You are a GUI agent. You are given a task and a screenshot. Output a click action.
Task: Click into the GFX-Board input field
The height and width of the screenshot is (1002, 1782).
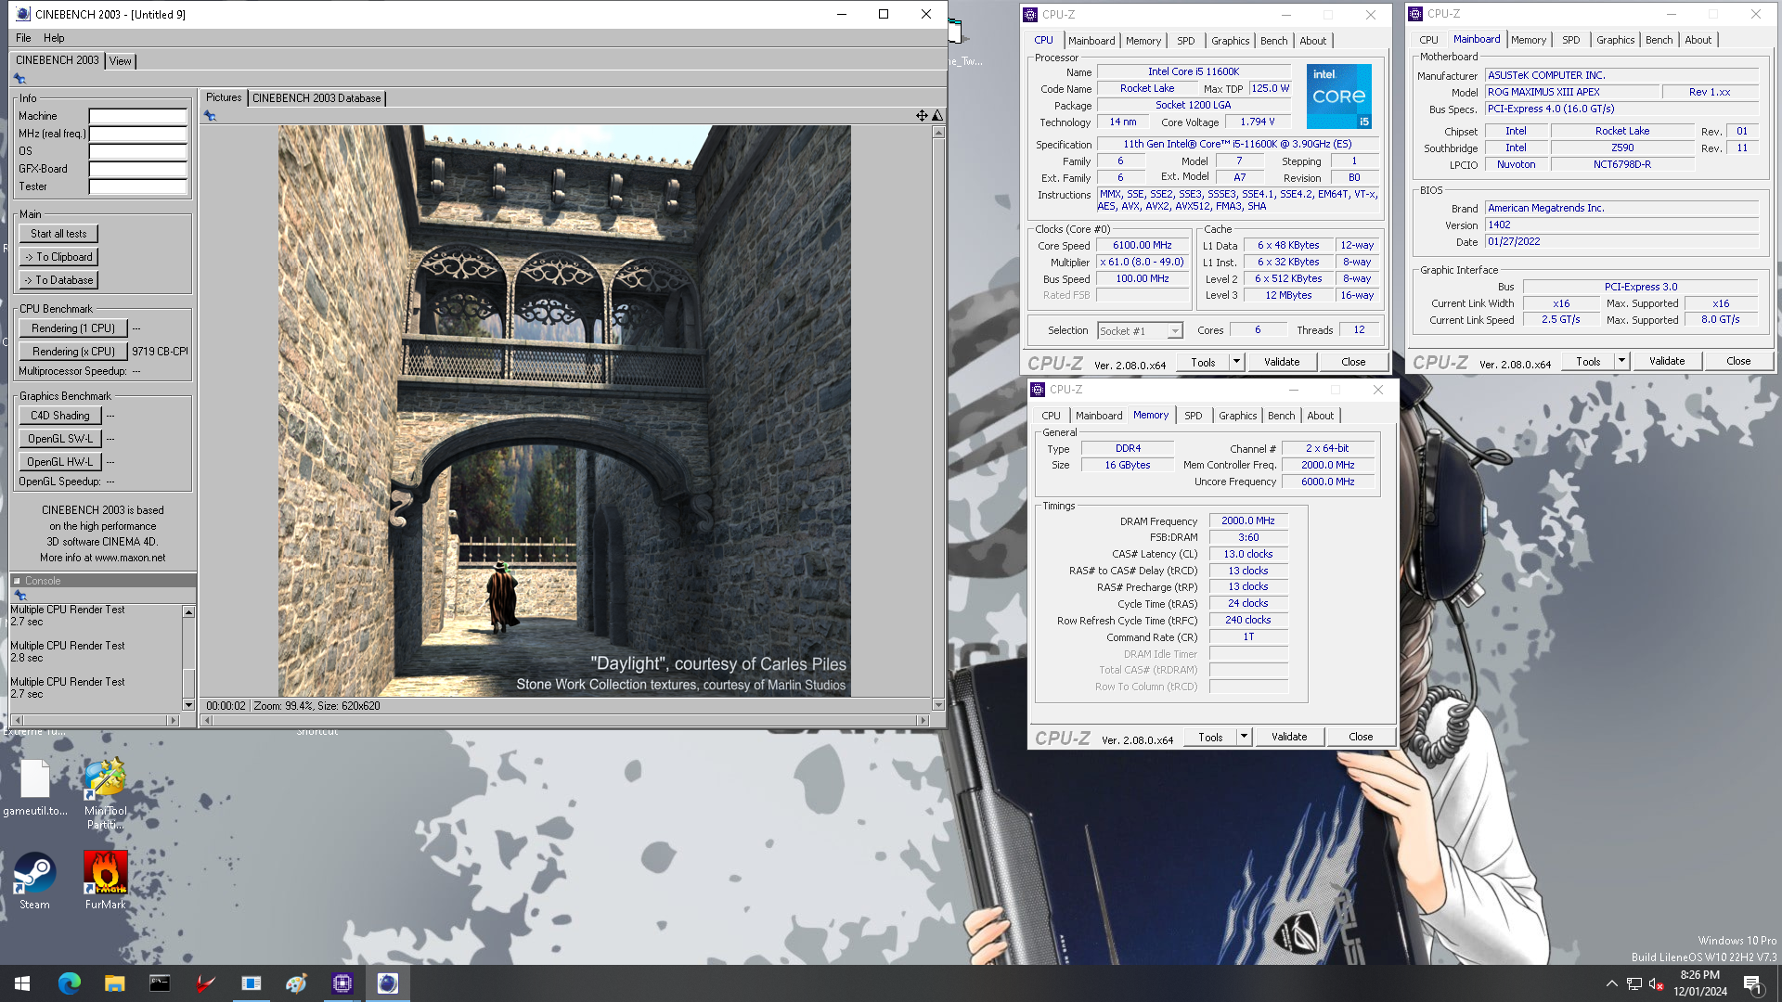point(137,169)
